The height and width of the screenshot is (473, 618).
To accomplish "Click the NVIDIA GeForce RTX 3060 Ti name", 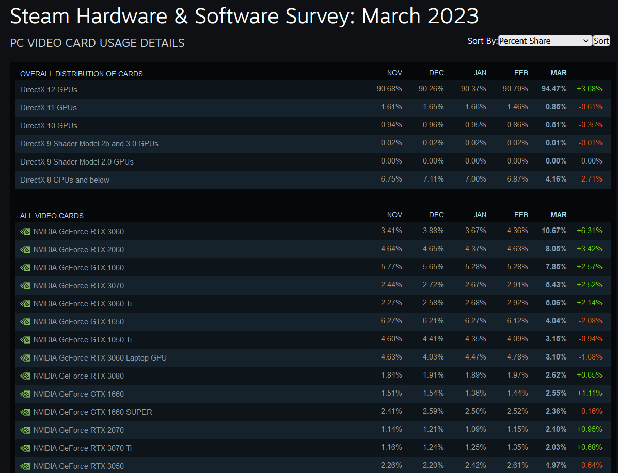I will [83, 304].
